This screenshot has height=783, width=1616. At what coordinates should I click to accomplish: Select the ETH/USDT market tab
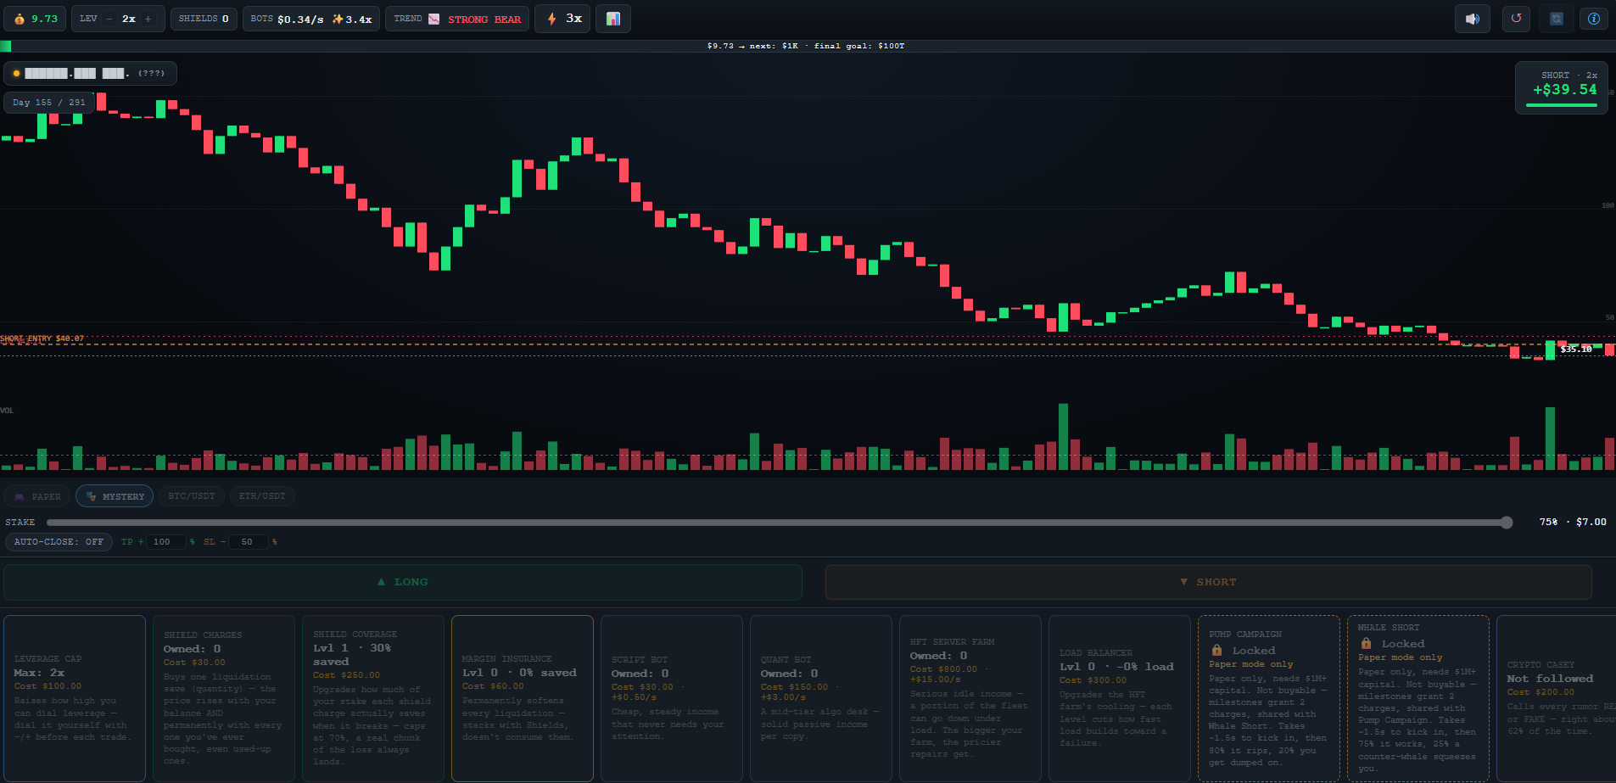[x=262, y=496]
